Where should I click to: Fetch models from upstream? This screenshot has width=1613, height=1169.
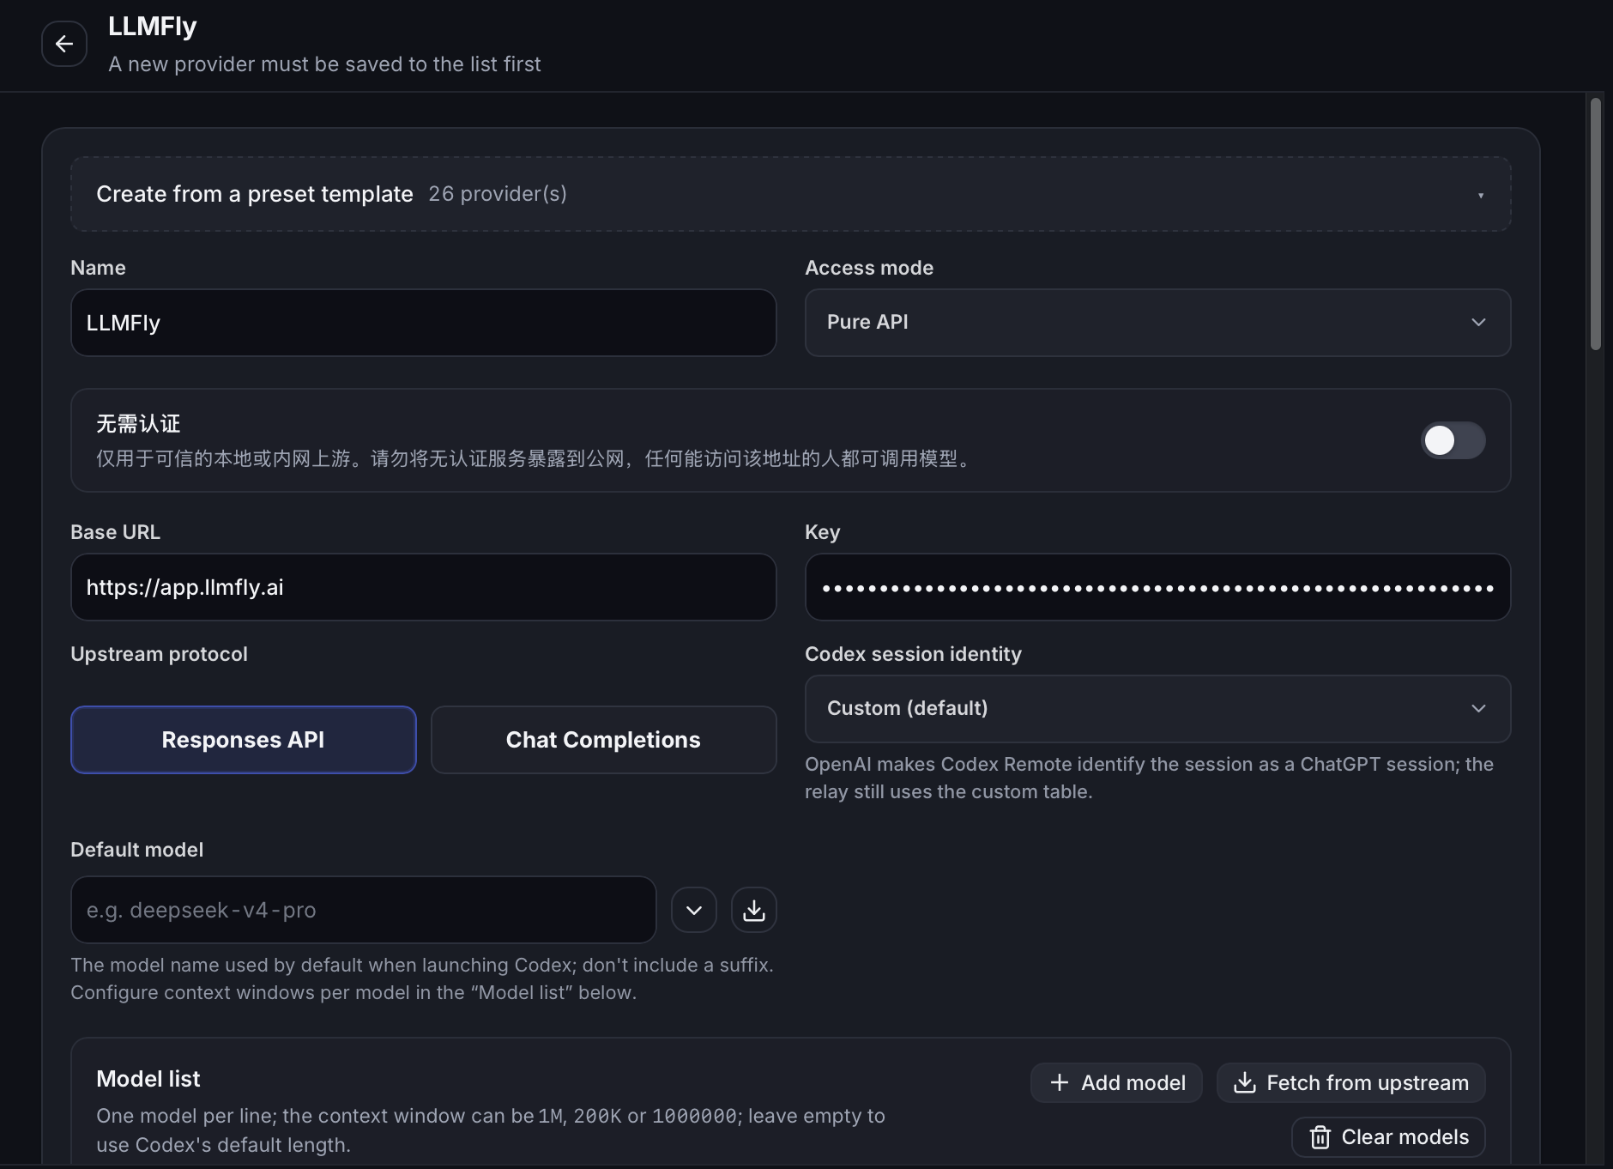coord(1351,1083)
